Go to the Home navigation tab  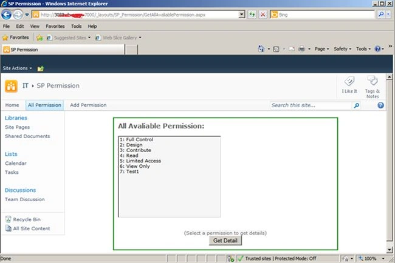coord(12,105)
